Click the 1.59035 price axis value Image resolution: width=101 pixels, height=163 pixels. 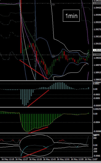pos(97,58)
